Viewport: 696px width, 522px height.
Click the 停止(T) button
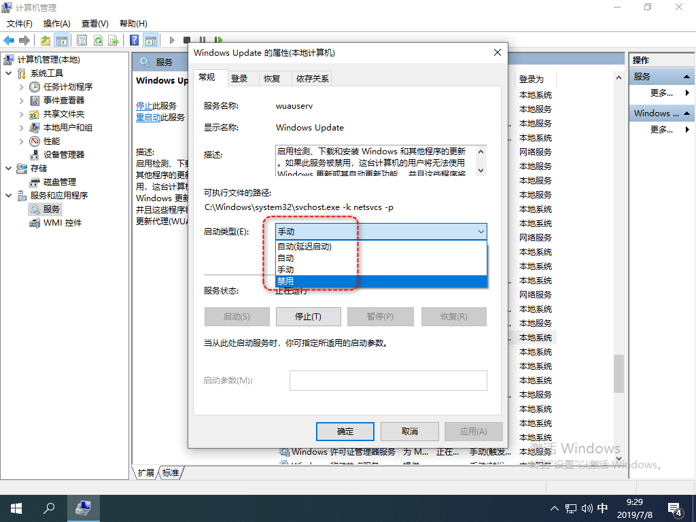[x=309, y=317]
